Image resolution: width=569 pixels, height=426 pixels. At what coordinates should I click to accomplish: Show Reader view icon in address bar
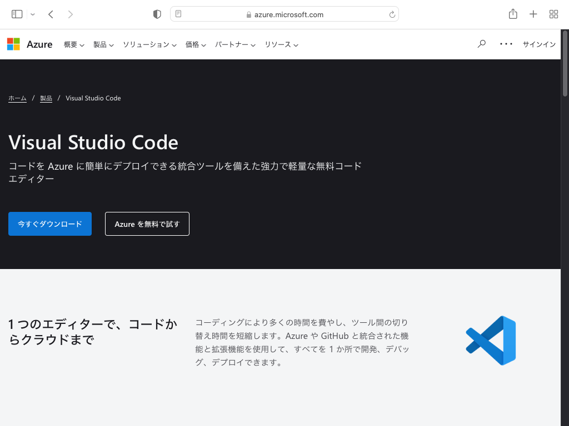178,14
